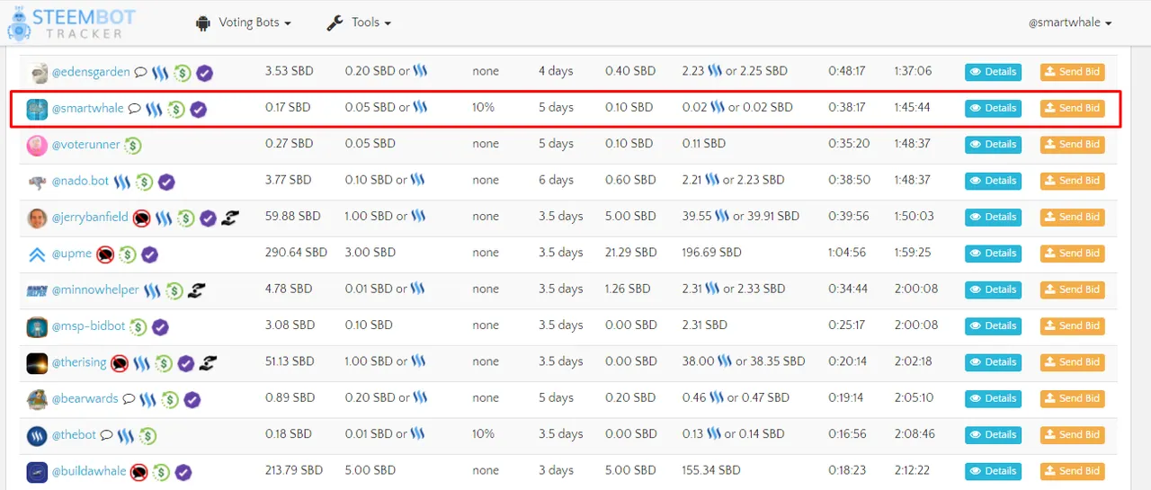This screenshot has width=1151, height=490.
Task: Open the @msp-bidbot profile link
Action: pyautogui.click(x=88, y=325)
